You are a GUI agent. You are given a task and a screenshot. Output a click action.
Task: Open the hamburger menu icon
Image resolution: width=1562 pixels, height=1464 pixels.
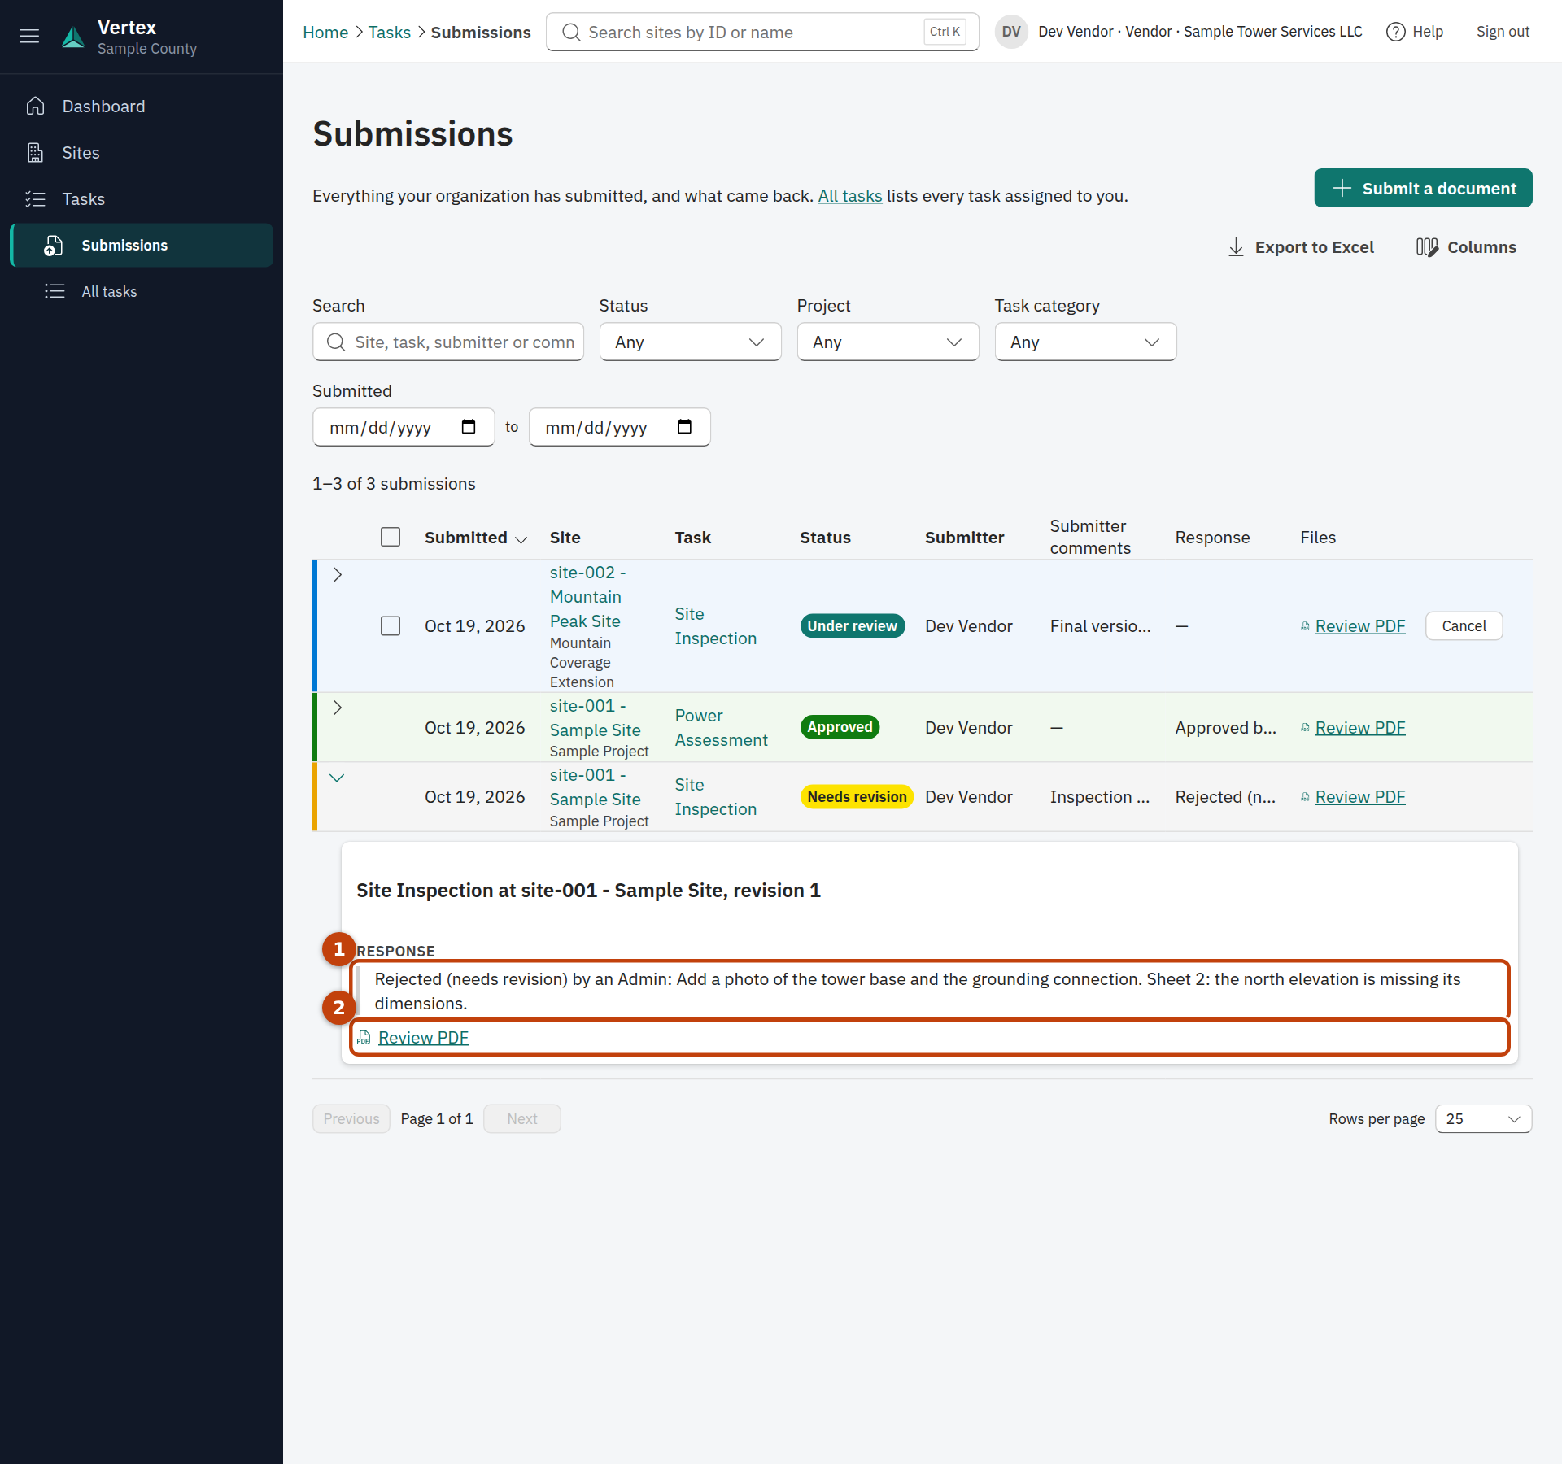pyautogui.click(x=29, y=36)
